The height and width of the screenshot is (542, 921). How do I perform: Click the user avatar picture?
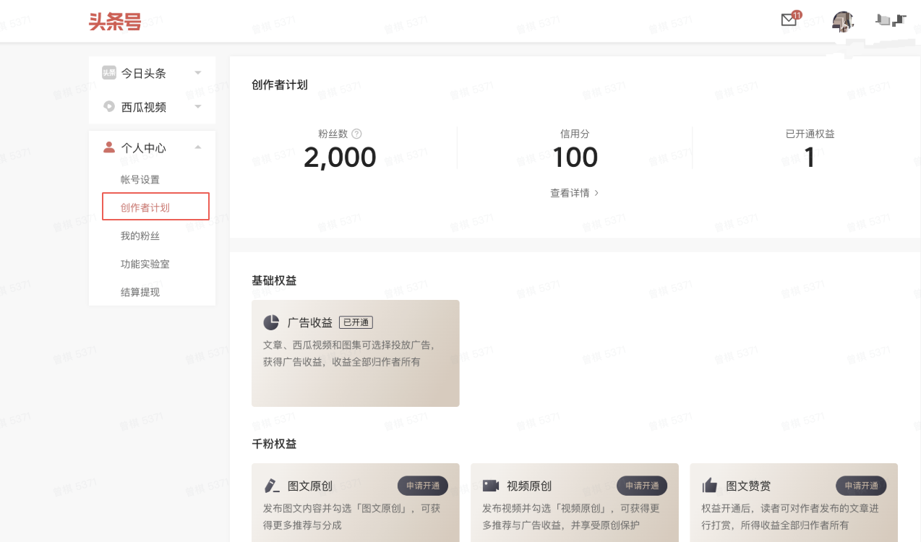(843, 21)
